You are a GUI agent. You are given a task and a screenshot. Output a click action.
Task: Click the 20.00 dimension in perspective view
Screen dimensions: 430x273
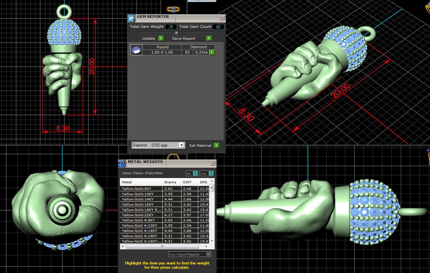click(341, 91)
